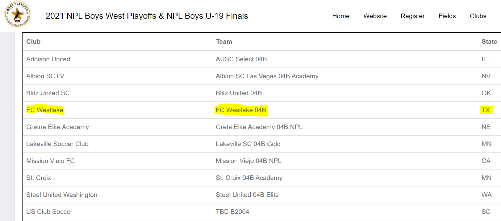Click the highlighted TX state cell
The width and height of the screenshot is (501, 221).
(486, 110)
